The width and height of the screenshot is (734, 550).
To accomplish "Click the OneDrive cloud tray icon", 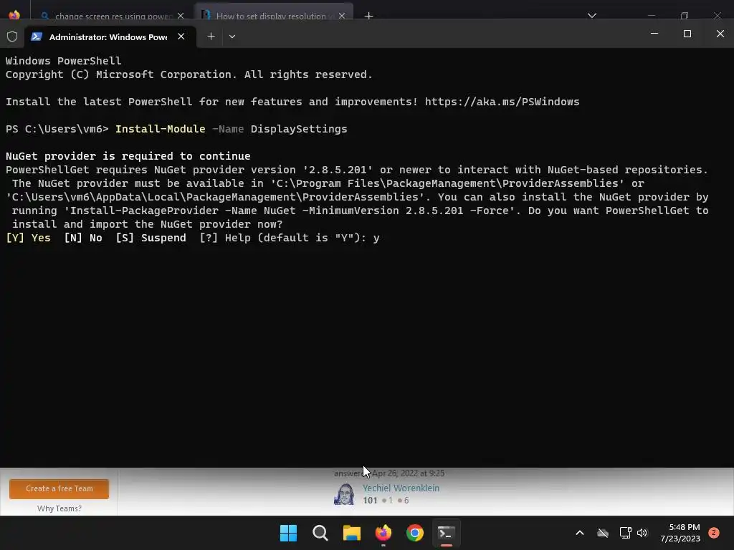I will click(x=603, y=533).
